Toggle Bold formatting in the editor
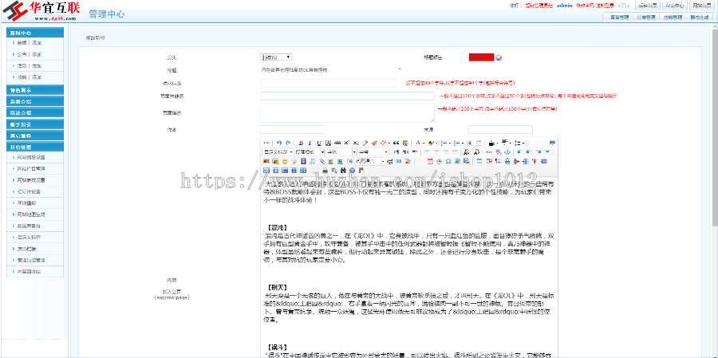The height and width of the screenshot is (358, 718). pyautogui.click(x=301, y=143)
